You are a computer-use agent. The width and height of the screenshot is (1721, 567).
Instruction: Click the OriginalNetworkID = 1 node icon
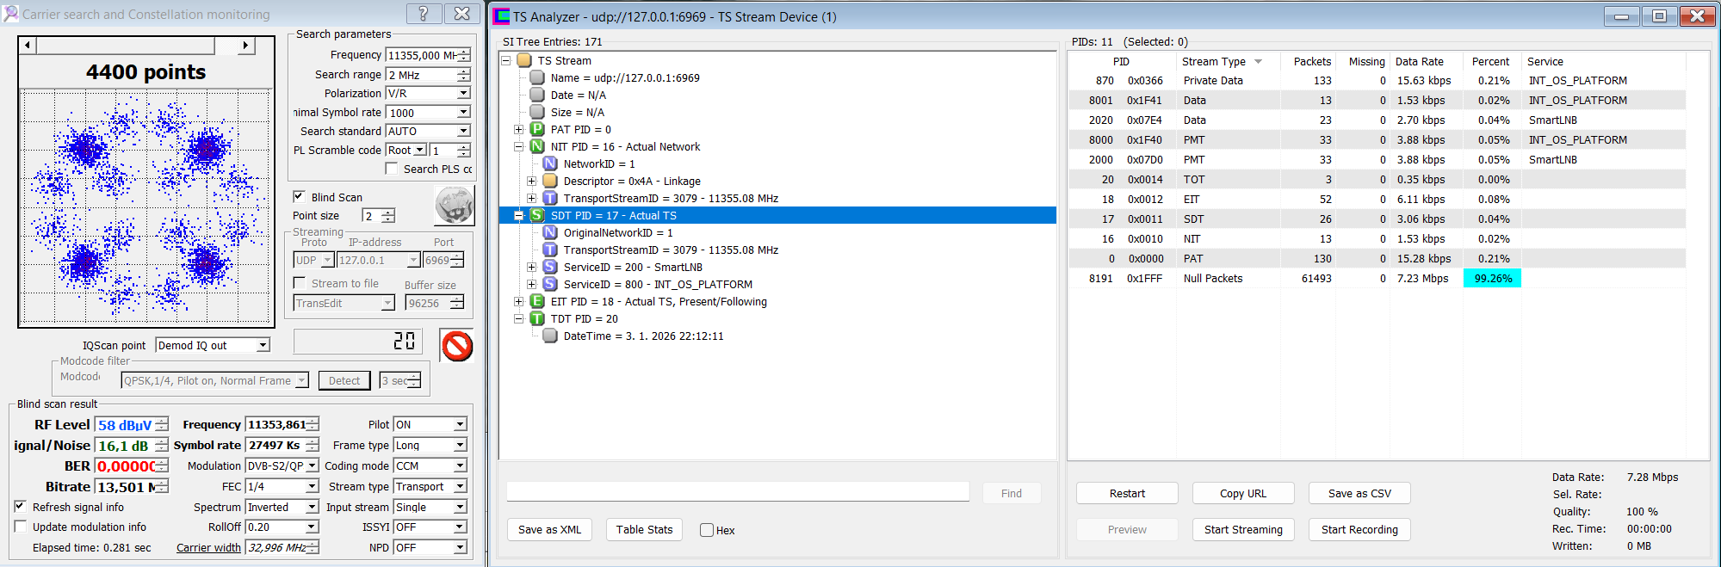(x=550, y=233)
